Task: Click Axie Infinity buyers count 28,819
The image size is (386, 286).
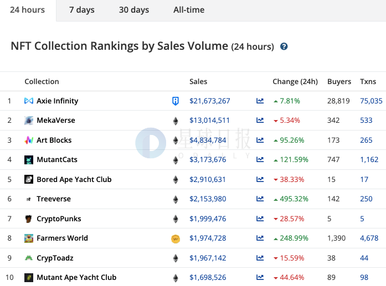Action: [x=338, y=101]
